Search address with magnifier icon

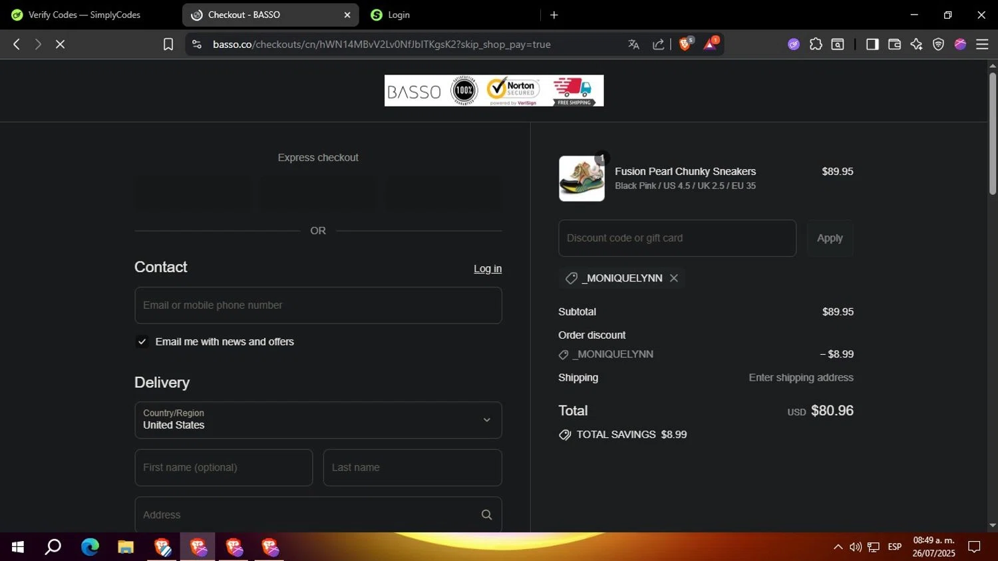(x=486, y=515)
